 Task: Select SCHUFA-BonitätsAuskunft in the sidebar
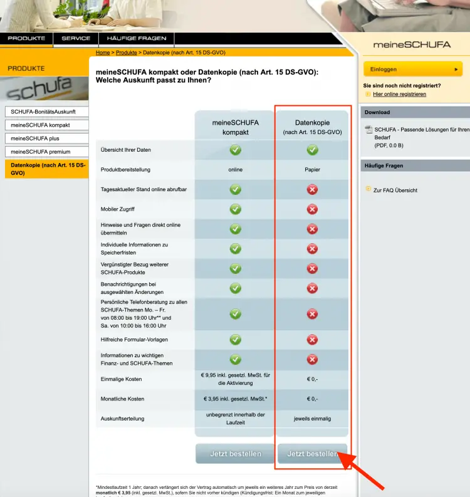point(43,112)
